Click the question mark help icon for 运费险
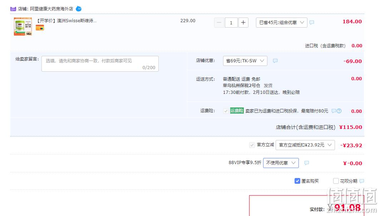Screen dimensions: 380x216 pyautogui.click(x=339, y=111)
